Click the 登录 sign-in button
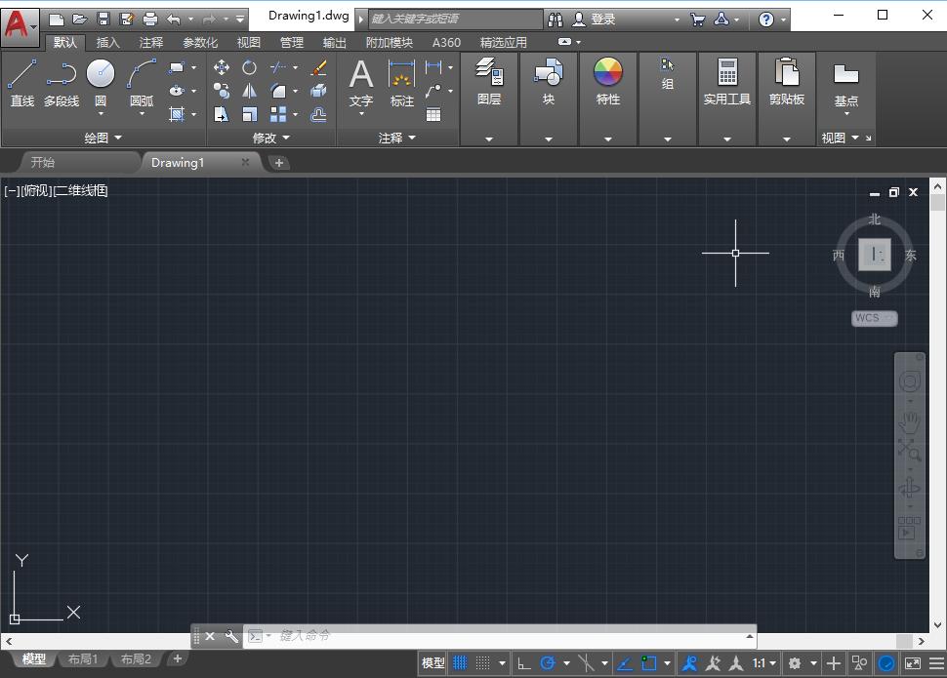 click(602, 19)
